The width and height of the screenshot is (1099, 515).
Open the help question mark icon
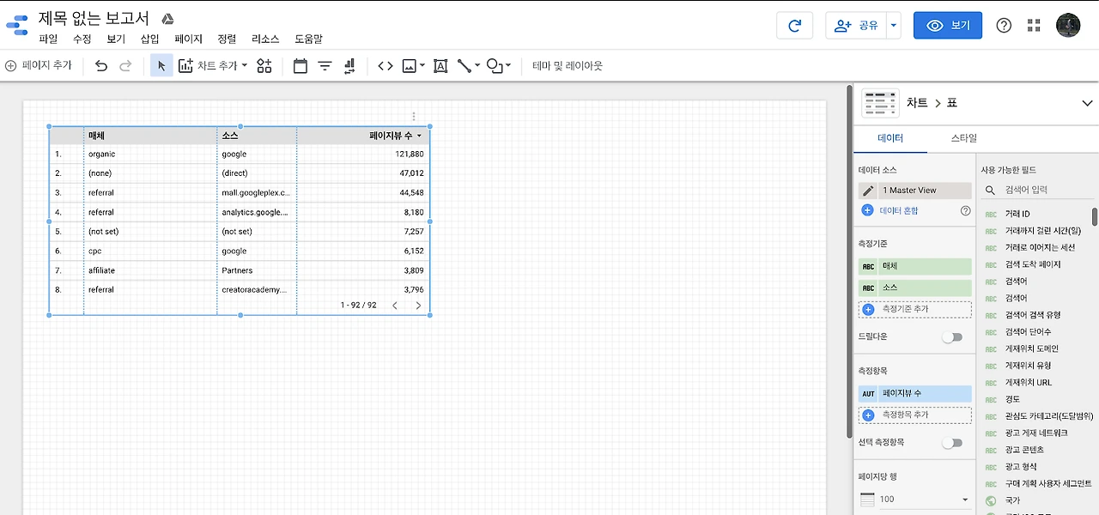[x=1004, y=26]
